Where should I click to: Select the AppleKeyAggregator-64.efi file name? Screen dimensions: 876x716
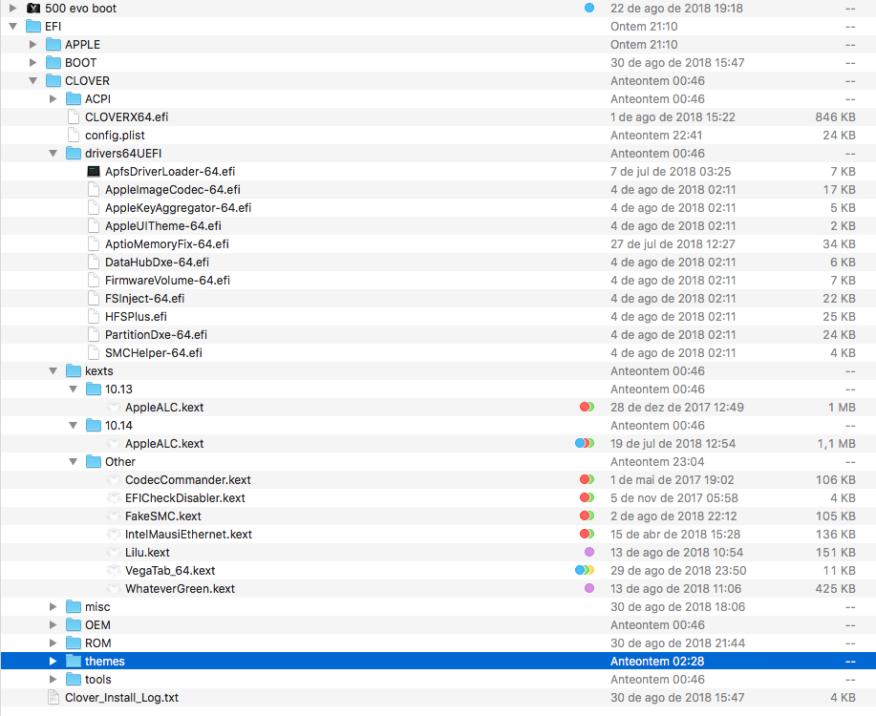(x=179, y=208)
